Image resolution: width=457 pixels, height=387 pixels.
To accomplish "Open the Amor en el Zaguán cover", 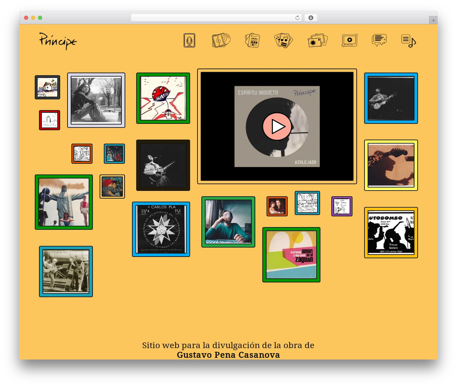I will (291, 255).
